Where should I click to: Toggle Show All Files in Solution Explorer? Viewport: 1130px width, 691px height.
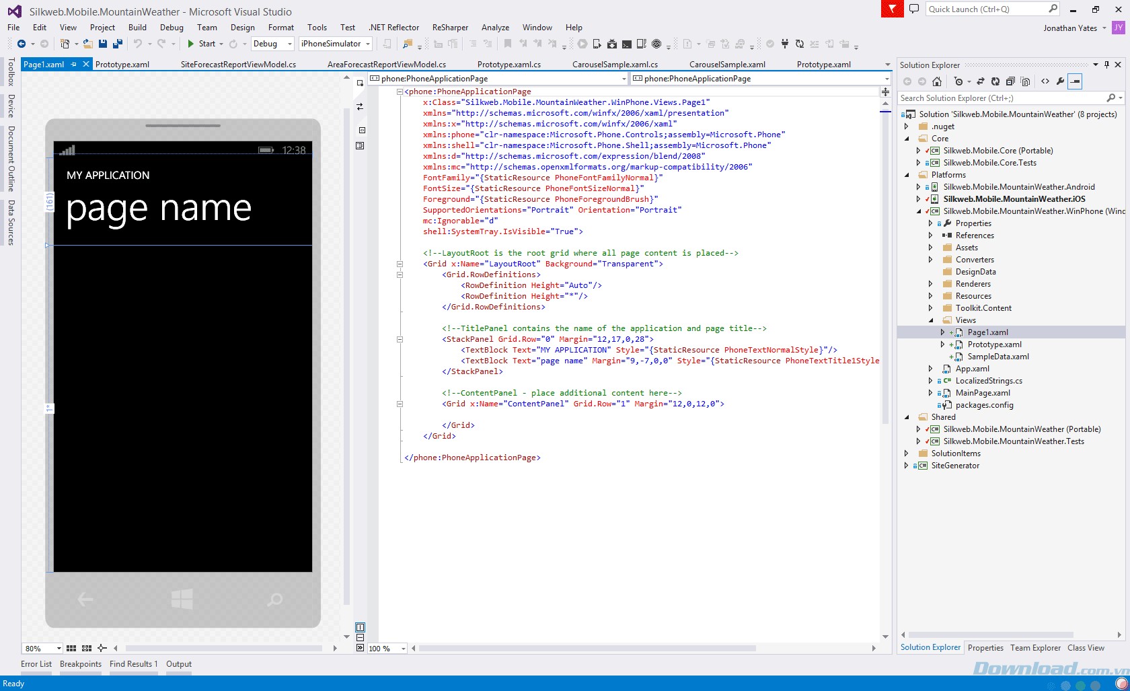pos(1025,81)
